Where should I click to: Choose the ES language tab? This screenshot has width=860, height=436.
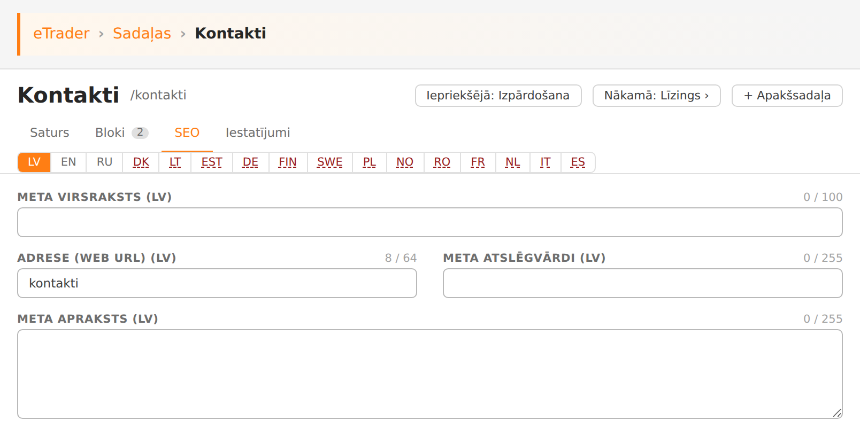coord(578,162)
